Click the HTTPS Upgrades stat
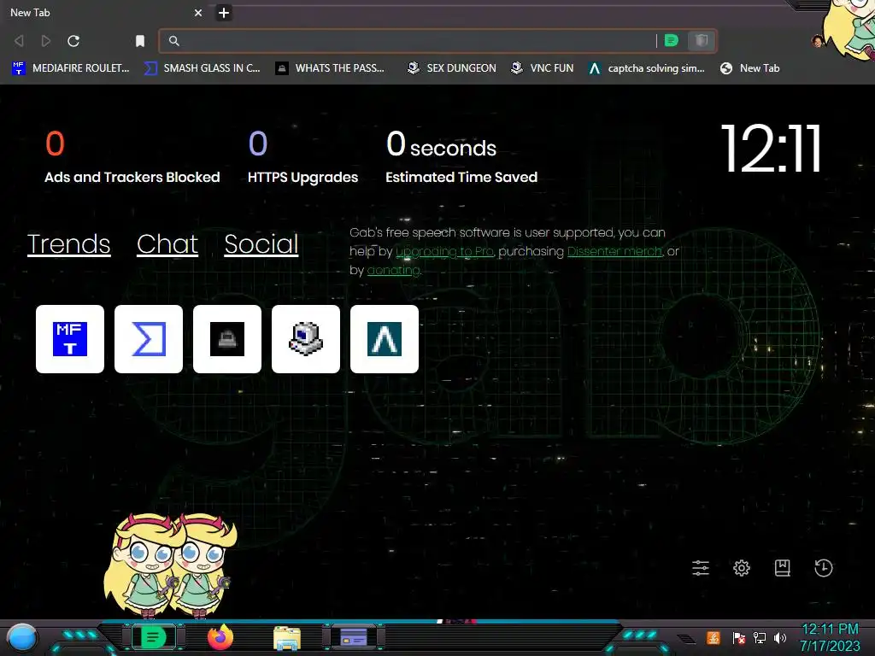The image size is (875, 656). pyautogui.click(x=303, y=157)
